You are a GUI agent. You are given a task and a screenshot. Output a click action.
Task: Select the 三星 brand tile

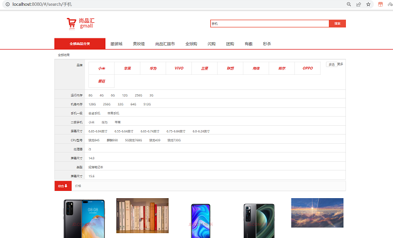[205, 68]
